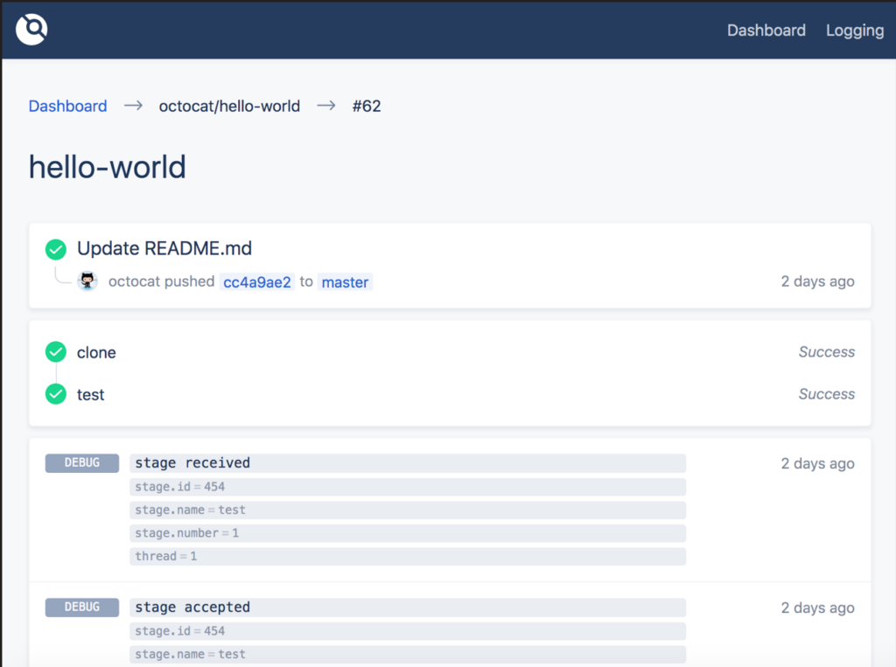Click success check icon beside Update README.md
Image resolution: width=896 pixels, height=667 pixels.
56,249
